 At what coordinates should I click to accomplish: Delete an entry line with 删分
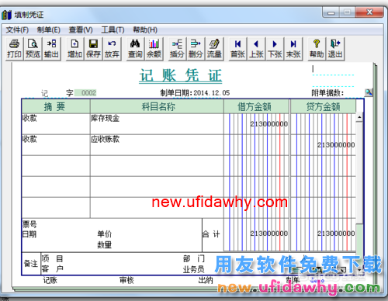(196, 49)
